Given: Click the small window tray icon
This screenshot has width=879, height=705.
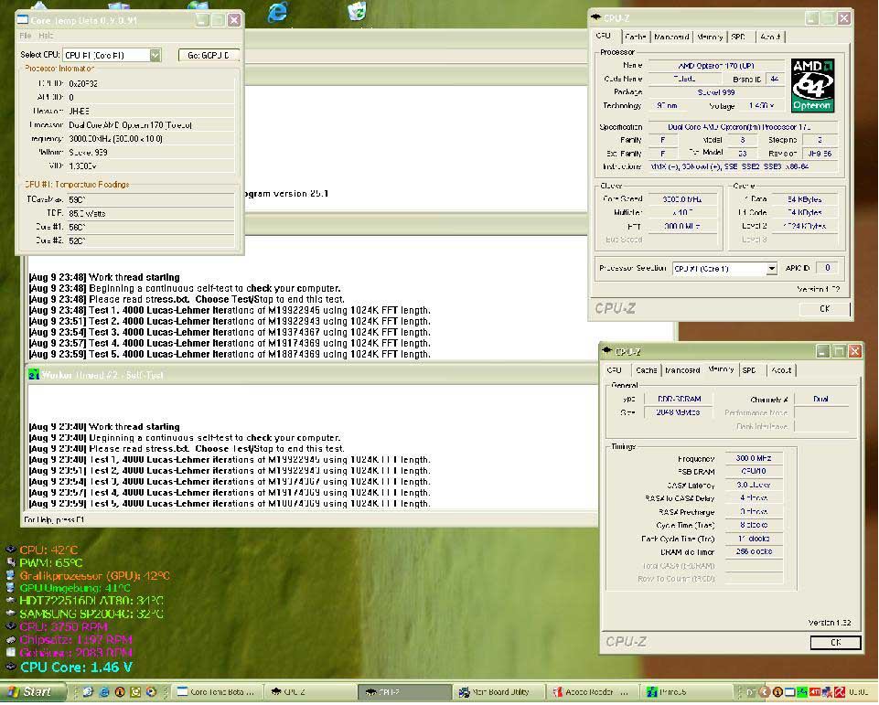Looking at the screenshot, I should [790, 692].
